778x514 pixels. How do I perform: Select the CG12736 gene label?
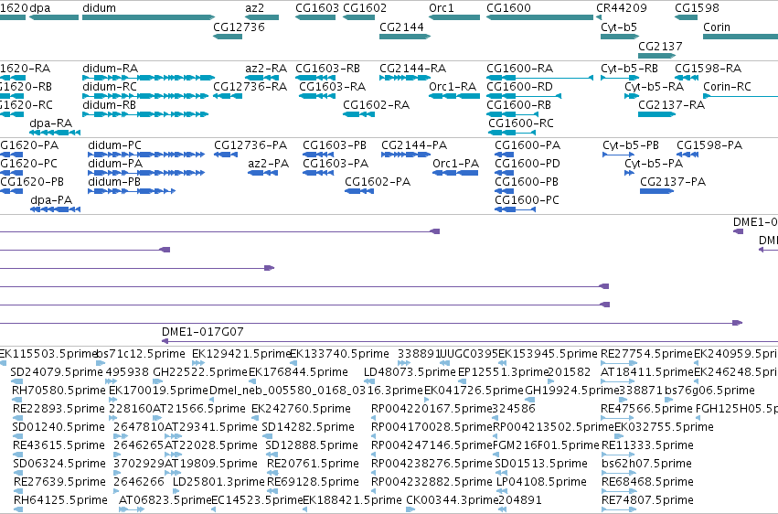pyautogui.click(x=239, y=27)
